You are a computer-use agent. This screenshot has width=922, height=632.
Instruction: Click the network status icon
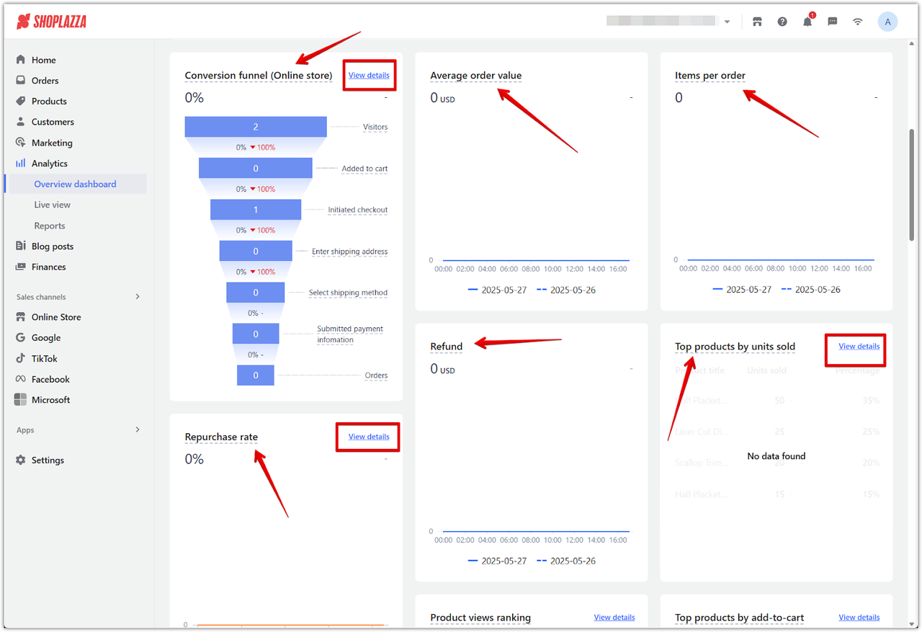click(857, 21)
